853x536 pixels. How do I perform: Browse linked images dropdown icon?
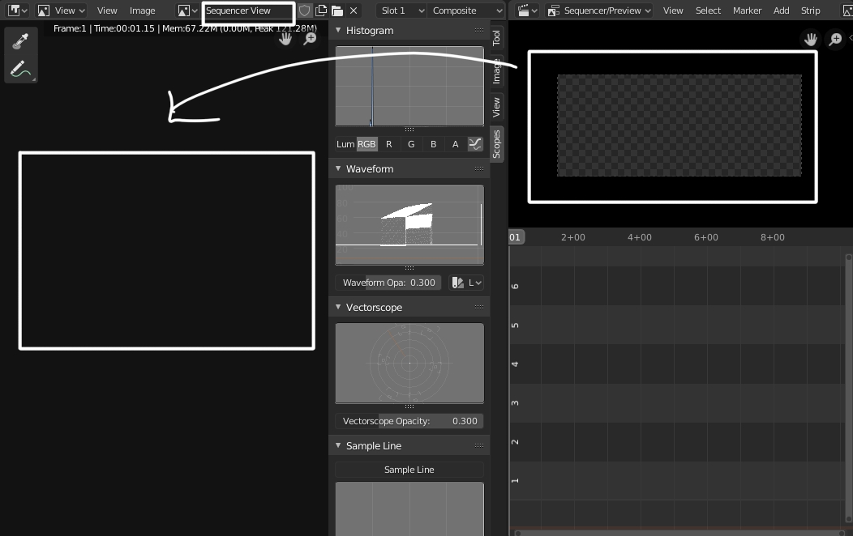(x=187, y=11)
